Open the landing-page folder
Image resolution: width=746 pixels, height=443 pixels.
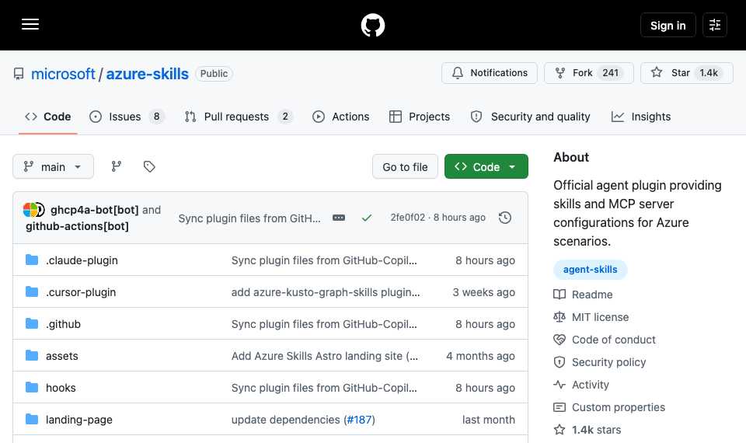pyautogui.click(x=79, y=420)
